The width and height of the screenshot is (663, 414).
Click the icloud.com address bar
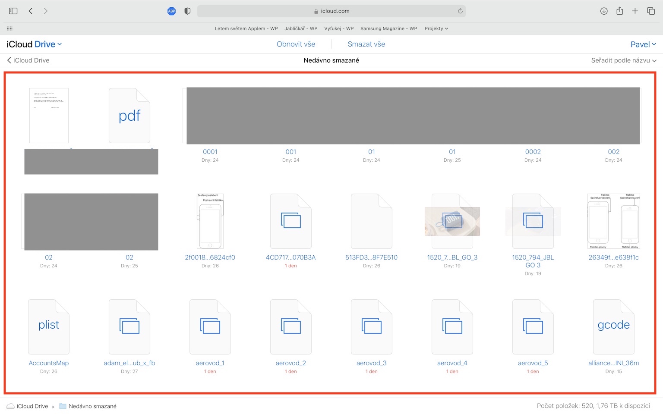click(x=331, y=11)
